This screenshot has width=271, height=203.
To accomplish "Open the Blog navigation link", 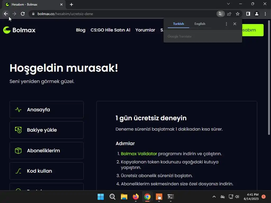I will [x=80, y=30].
